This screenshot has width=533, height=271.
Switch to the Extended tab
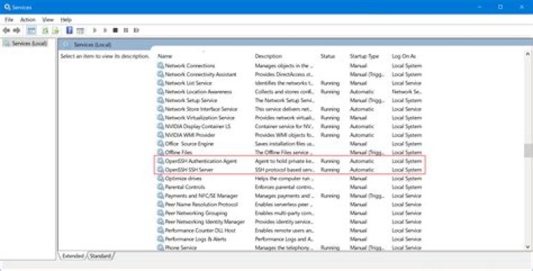73,255
